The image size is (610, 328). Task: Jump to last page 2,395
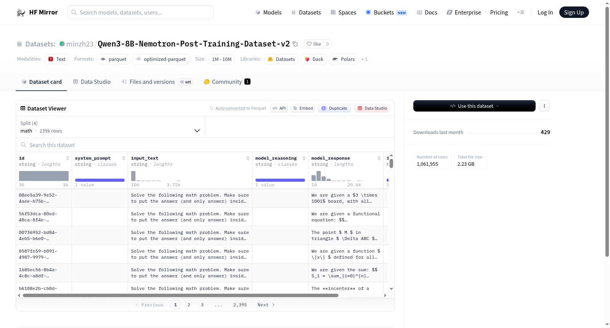pos(240,305)
